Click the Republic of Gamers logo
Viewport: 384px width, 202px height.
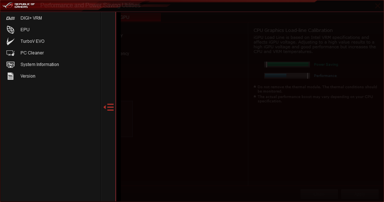[x=19, y=5]
